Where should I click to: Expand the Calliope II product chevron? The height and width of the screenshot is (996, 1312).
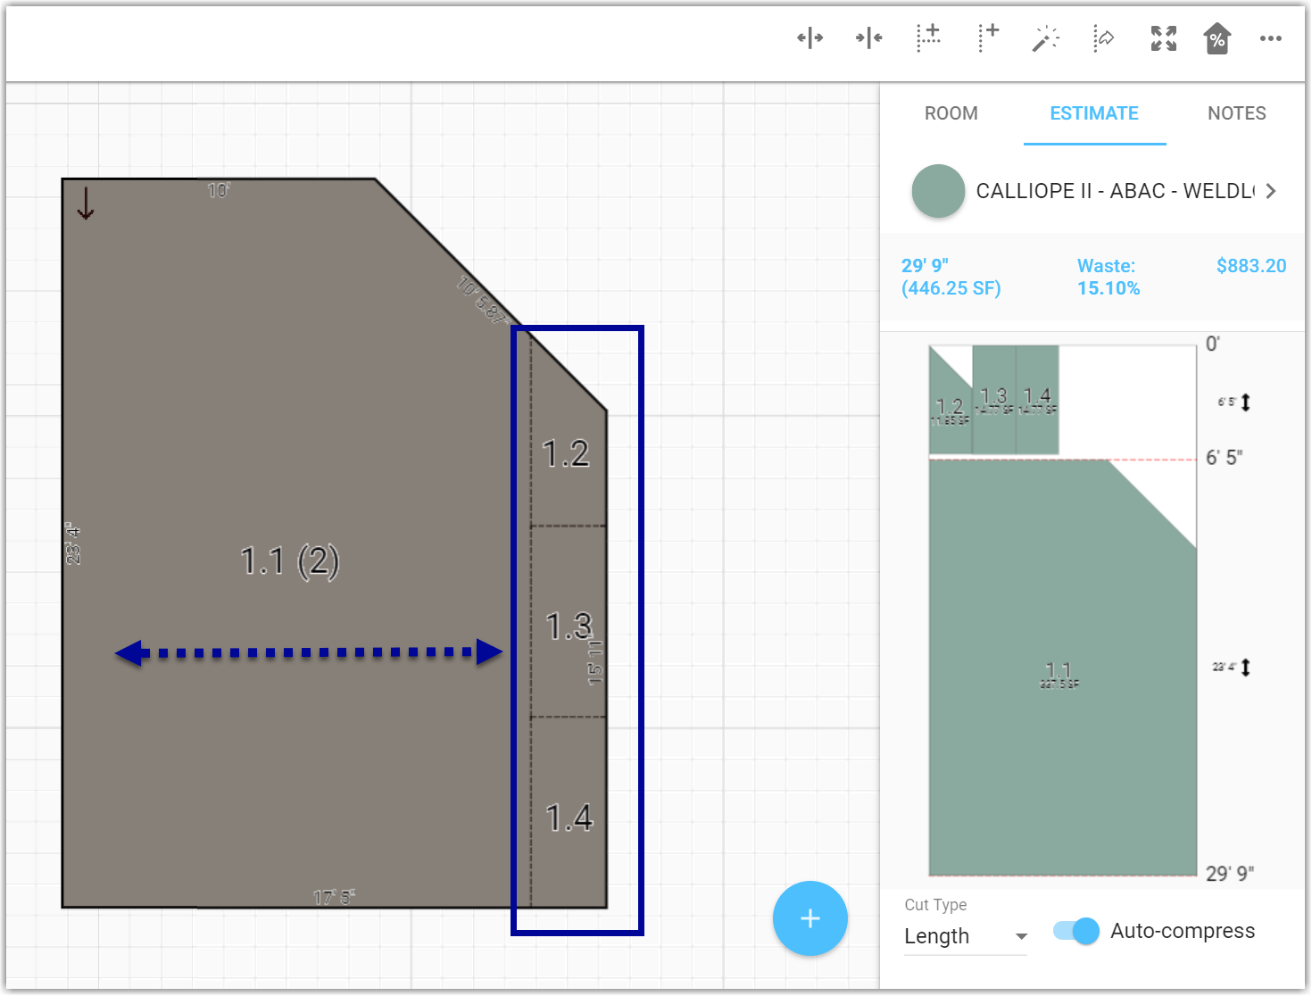[x=1271, y=191]
